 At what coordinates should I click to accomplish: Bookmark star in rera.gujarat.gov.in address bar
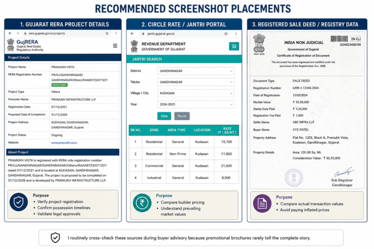coord(107,34)
